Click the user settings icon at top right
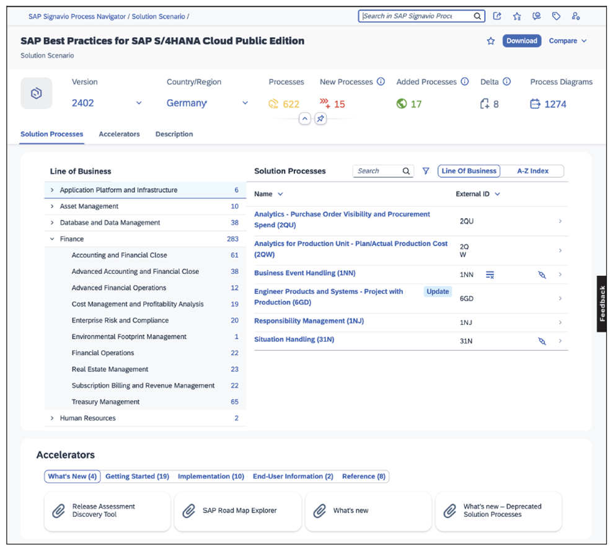This screenshot has width=613, height=551. coord(576,16)
